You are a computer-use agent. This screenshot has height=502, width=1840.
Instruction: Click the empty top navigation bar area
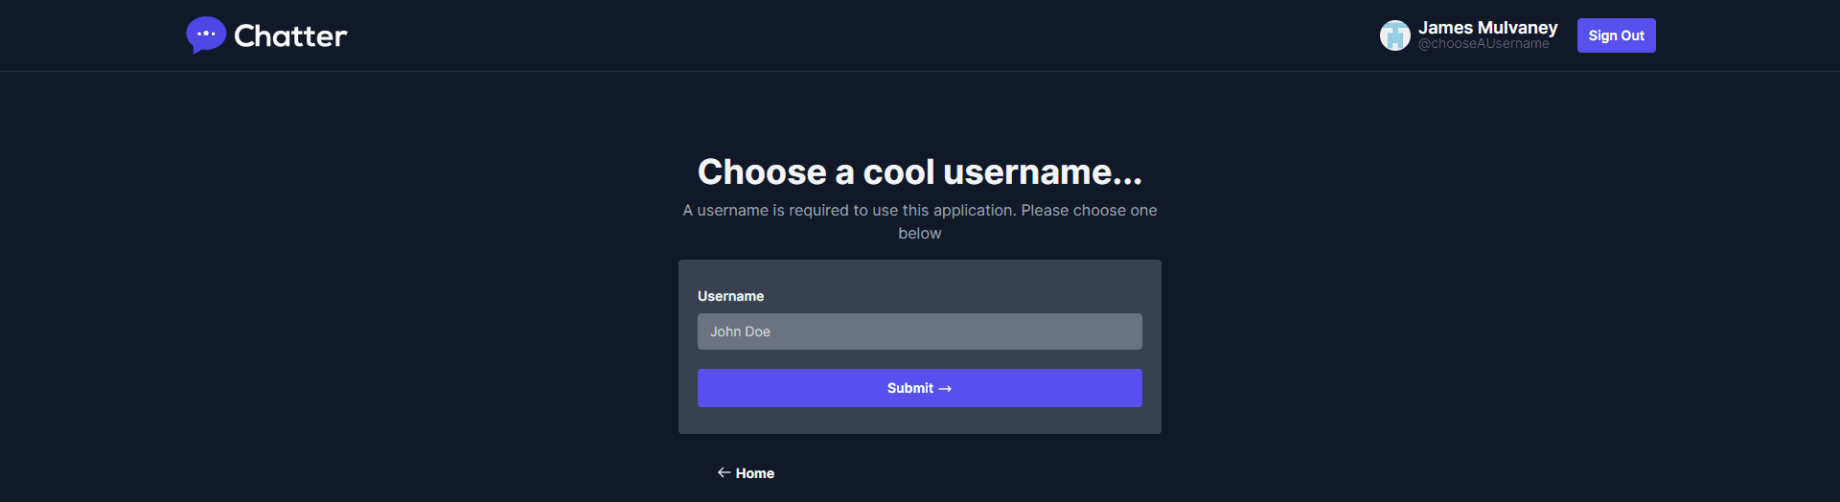point(862,35)
